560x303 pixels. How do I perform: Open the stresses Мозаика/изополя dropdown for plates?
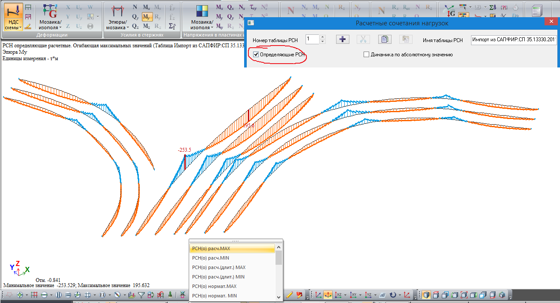pyautogui.click(x=202, y=24)
